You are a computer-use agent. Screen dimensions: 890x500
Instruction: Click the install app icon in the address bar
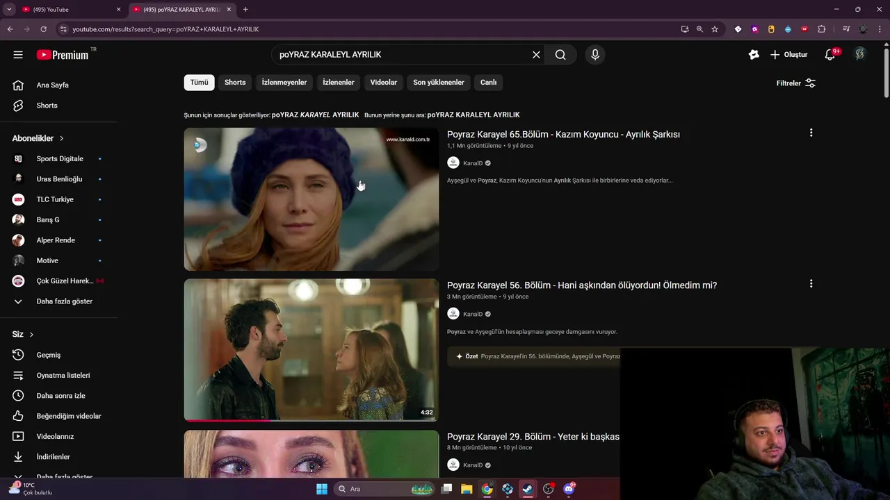685,29
